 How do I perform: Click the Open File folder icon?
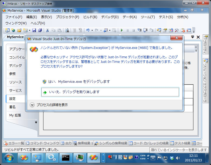[x=19, y=30]
